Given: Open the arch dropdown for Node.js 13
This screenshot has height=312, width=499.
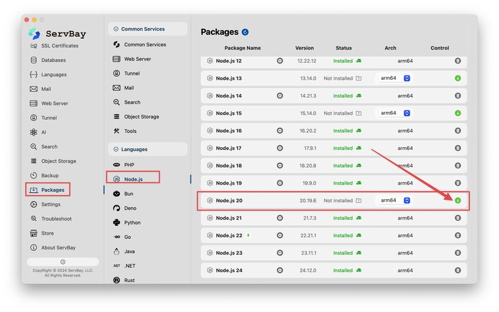Looking at the screenshot, I should coord(394,78).
